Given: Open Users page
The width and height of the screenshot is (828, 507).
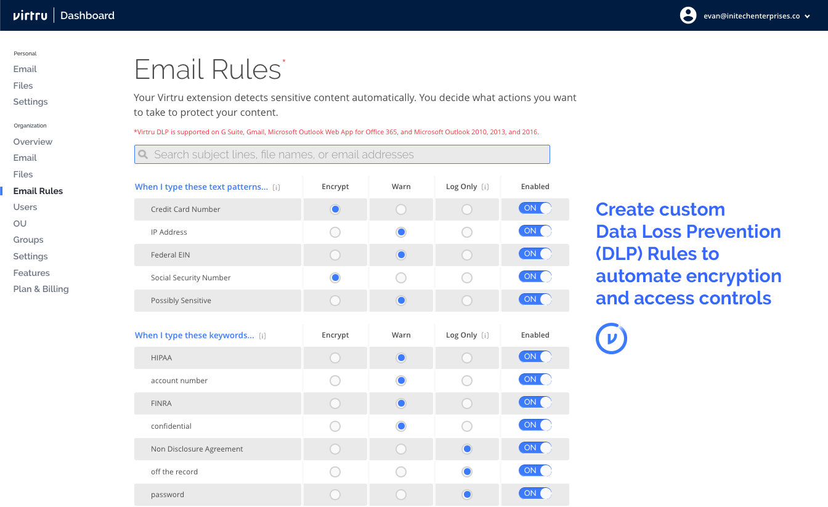Looking at the screenshot, I should pyautogui.click(x=25, y=207).
